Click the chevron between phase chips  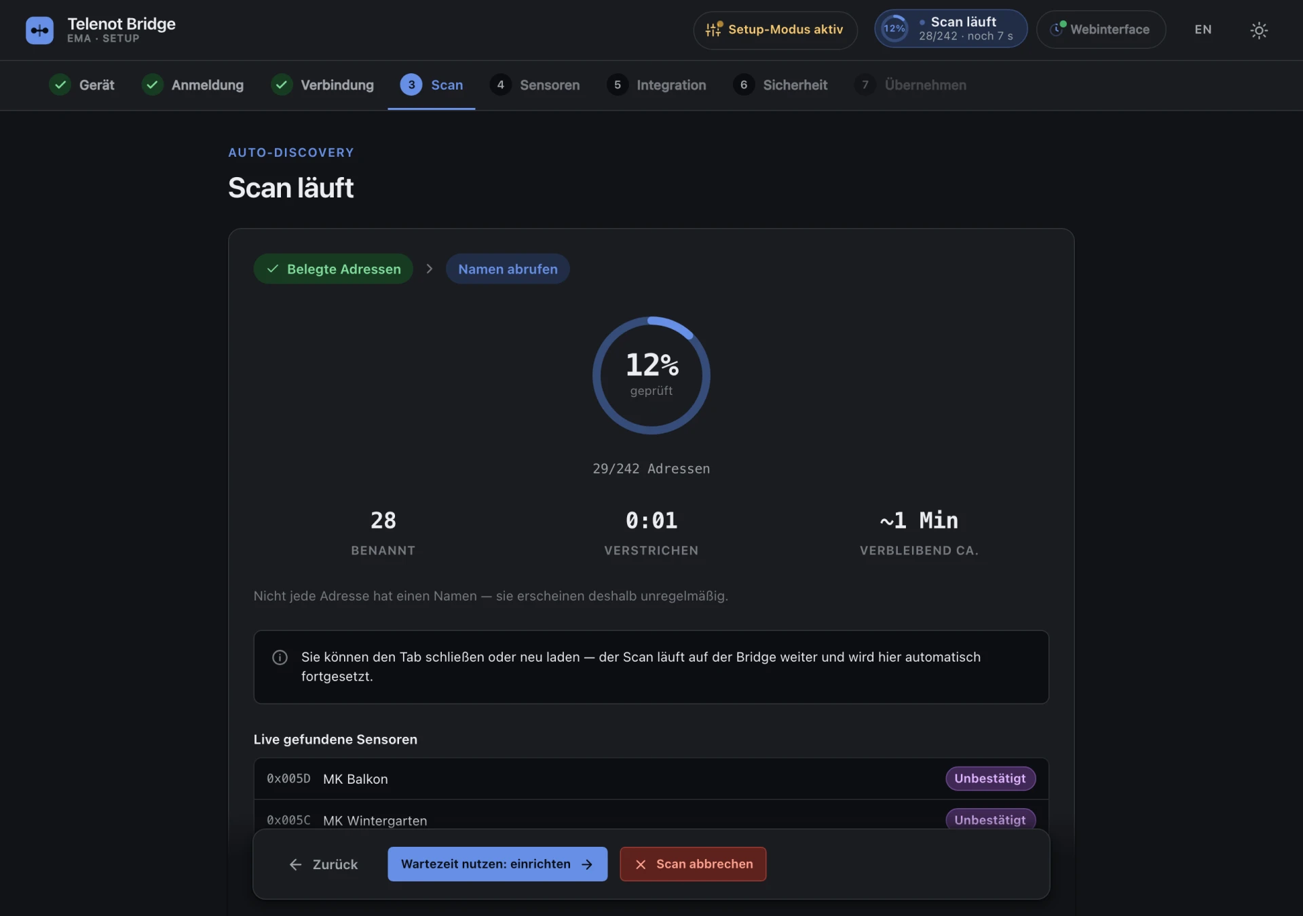[430, 269]
